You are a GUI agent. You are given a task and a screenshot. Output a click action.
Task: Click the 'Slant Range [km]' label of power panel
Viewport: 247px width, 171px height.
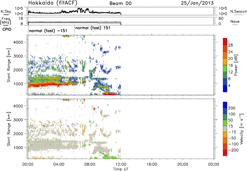point(9,65)
